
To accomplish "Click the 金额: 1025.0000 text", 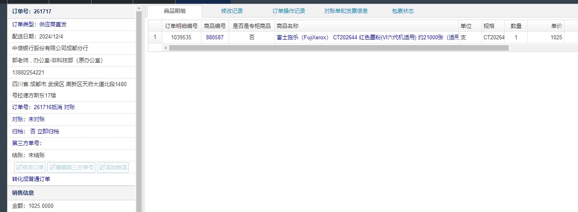I will click(33, 206).
